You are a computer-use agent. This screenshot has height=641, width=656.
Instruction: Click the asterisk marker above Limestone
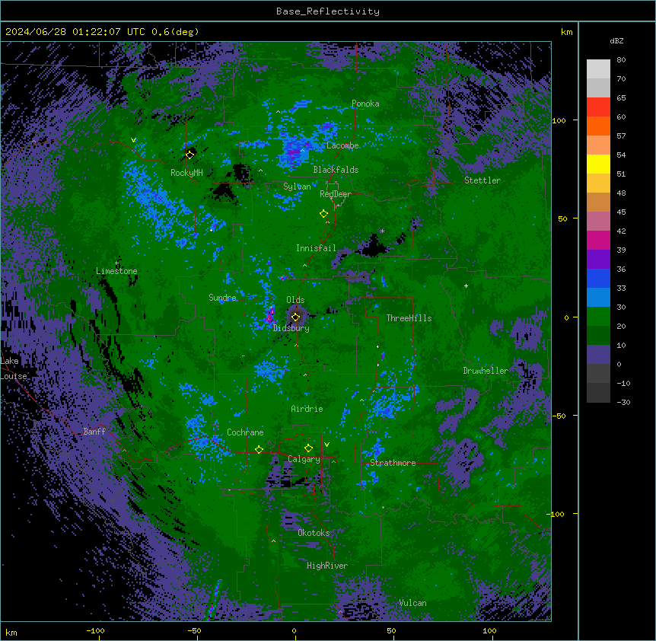pos(116,263)
